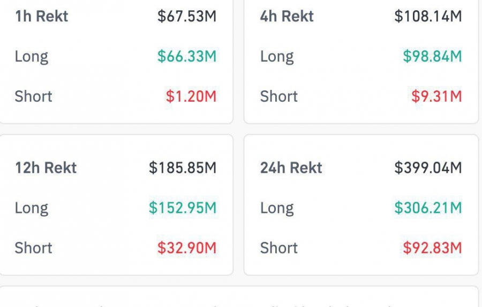Select the Short label in 24h card

coord(279,248)
